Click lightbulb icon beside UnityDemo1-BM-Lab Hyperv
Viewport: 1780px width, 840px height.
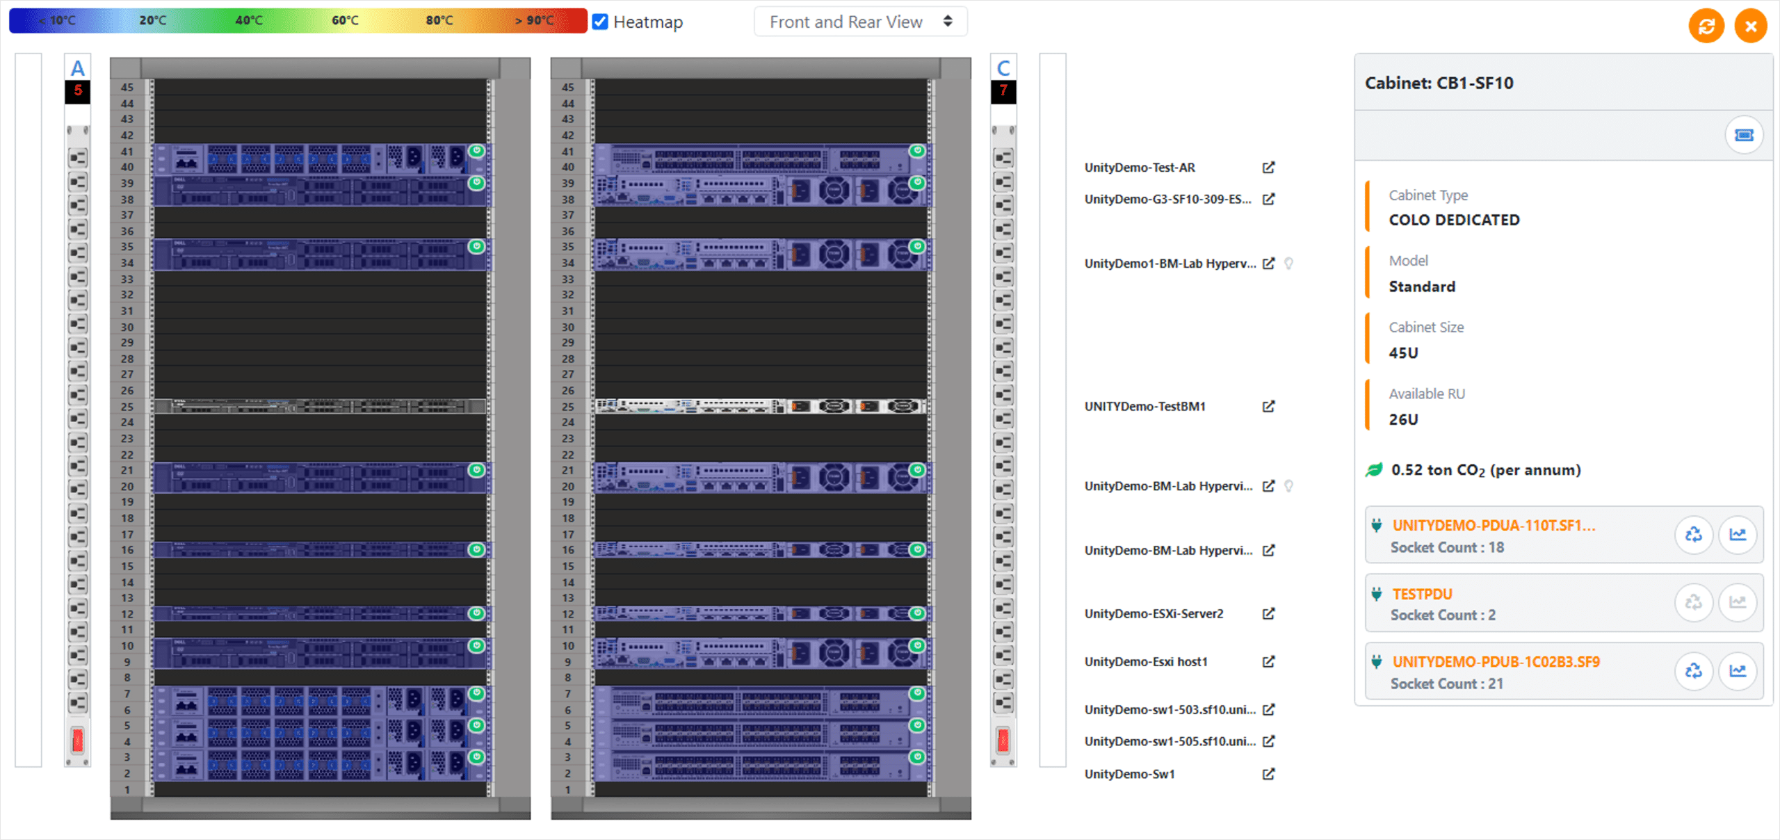point(1288,264)
